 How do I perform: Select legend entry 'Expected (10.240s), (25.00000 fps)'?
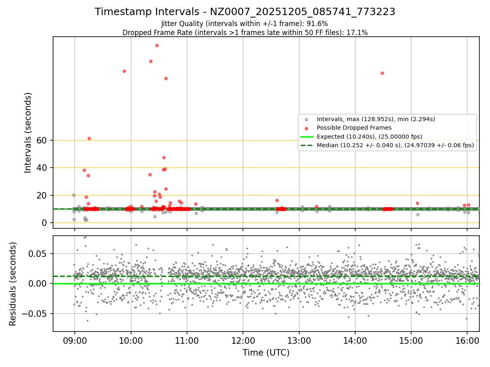pyautogui.click(x=370, y=137)
